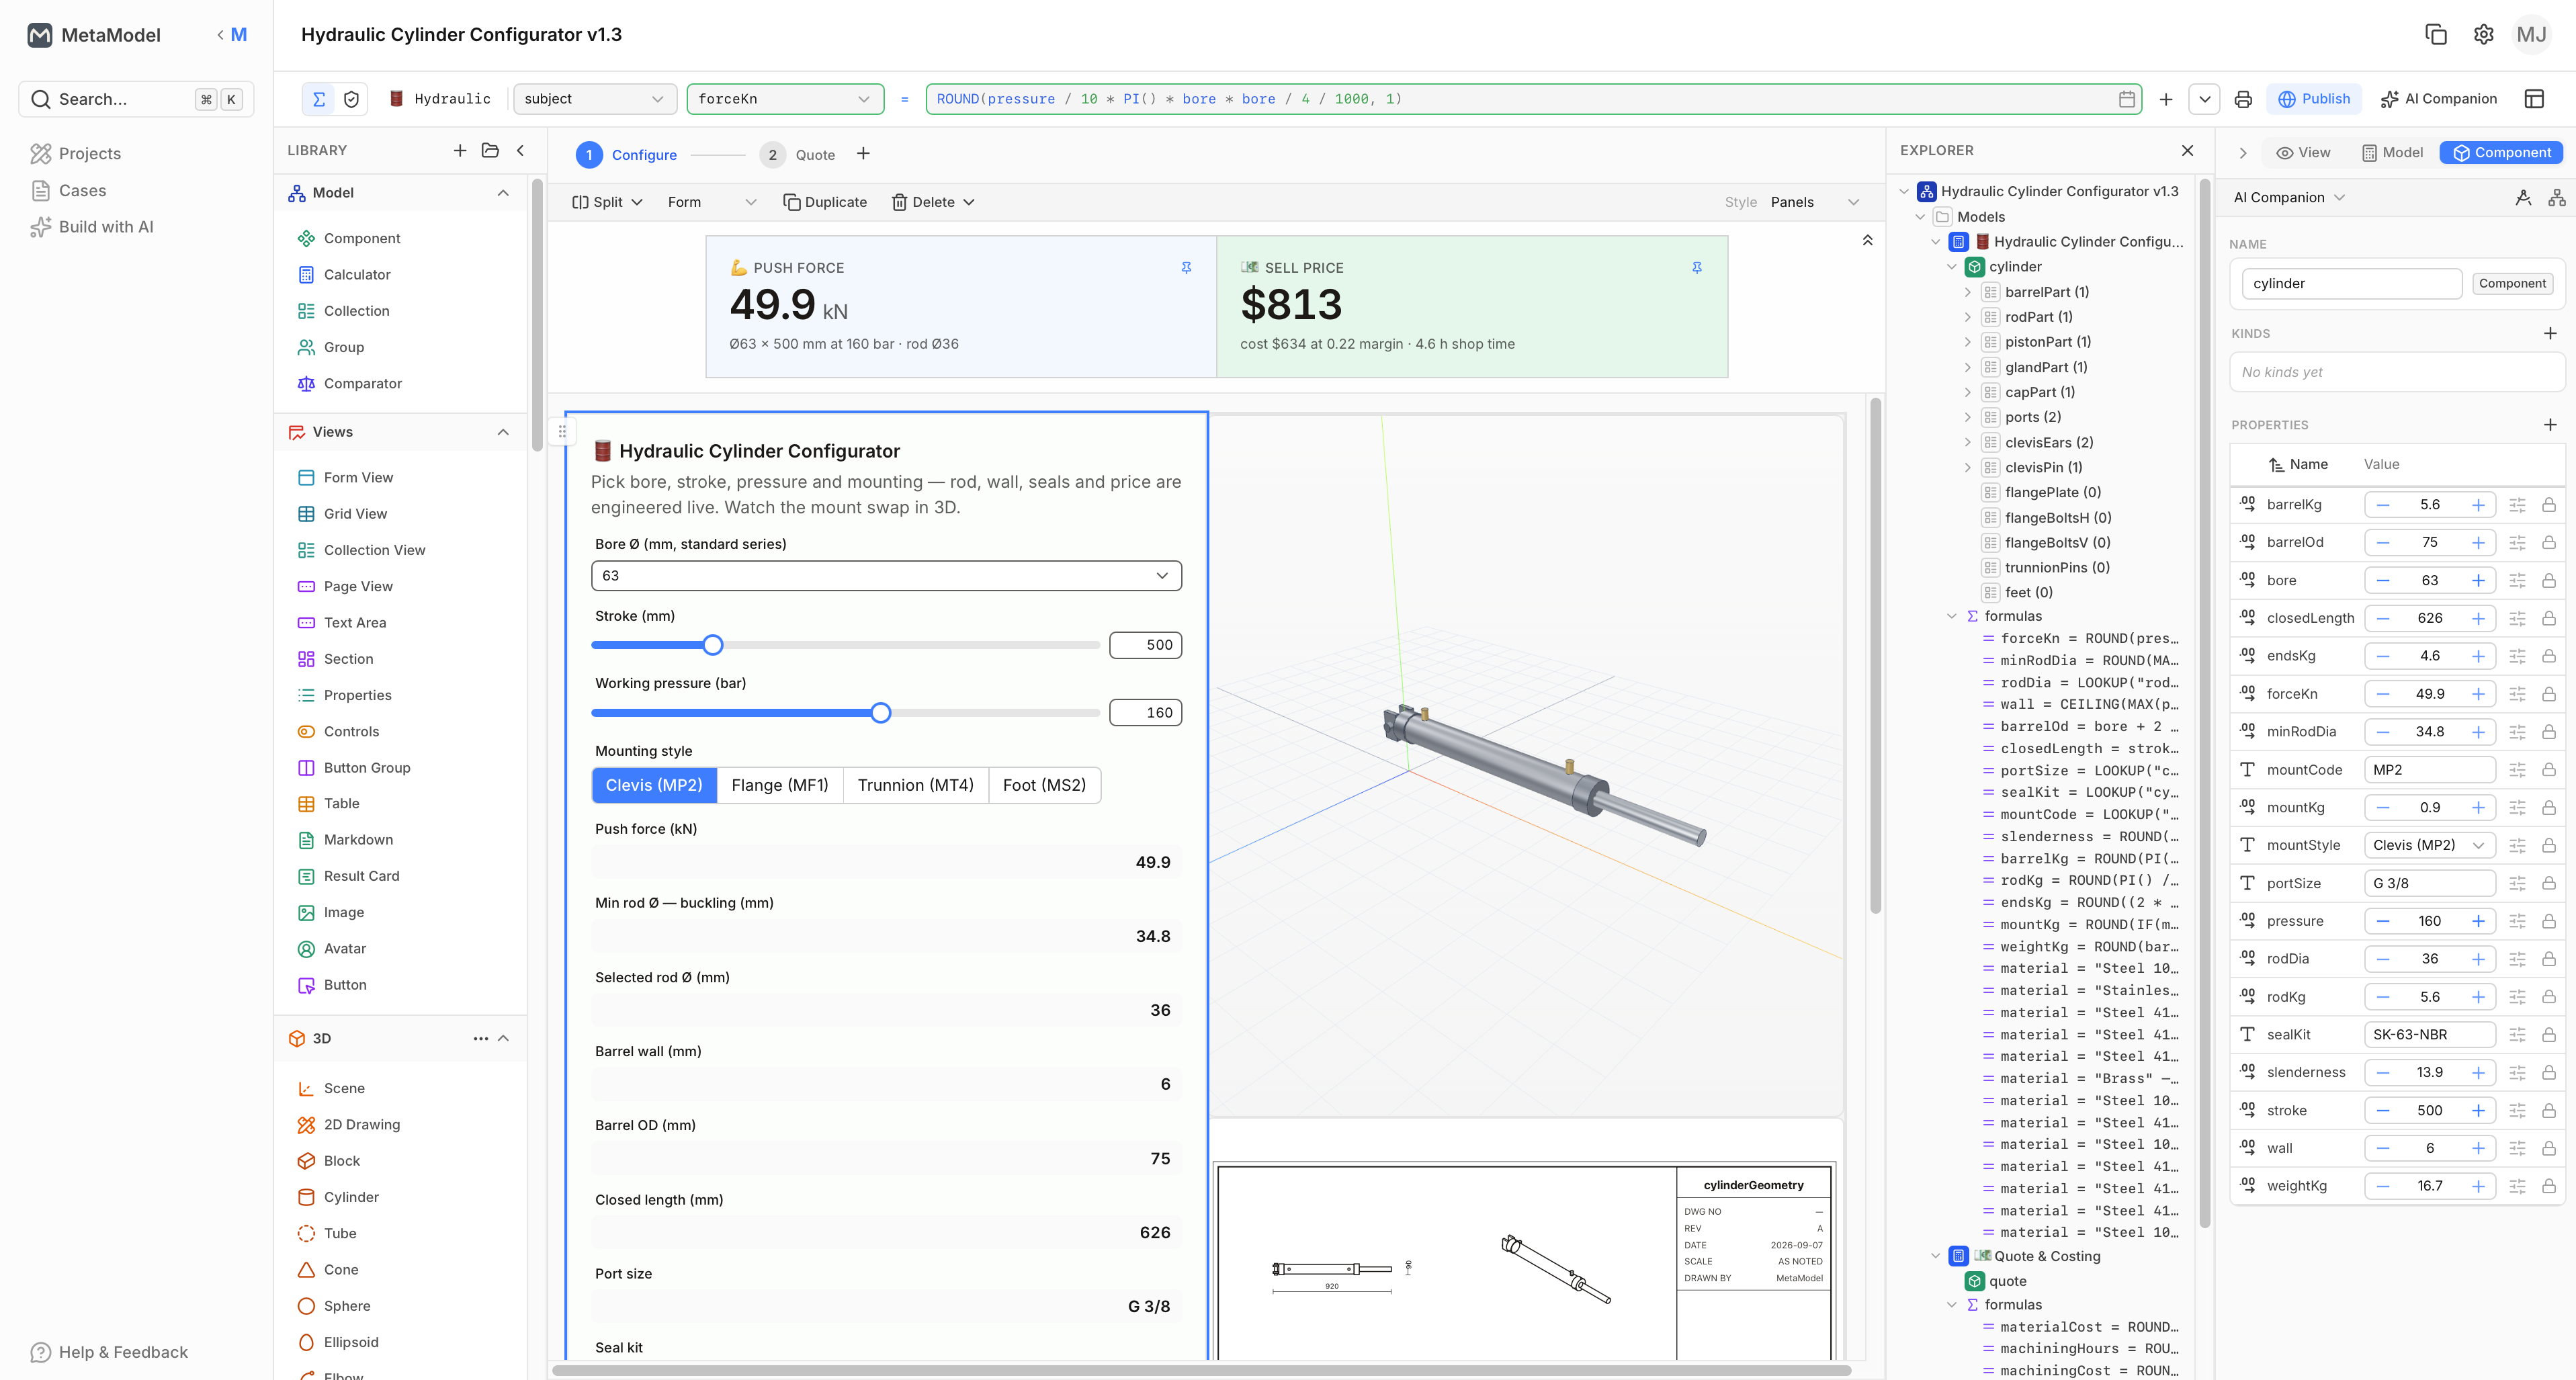Switch to View mode in right panel

(2303, 153)
